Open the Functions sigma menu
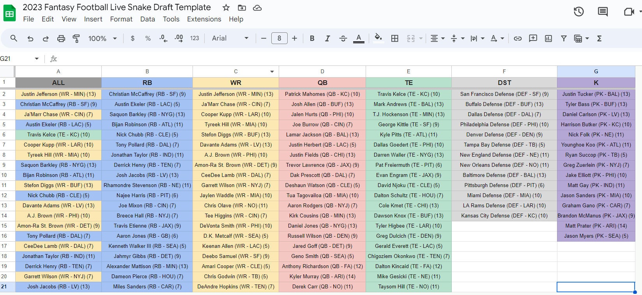Viewport: 642px width, 295px height. pyautogui.click(x=600, y=38)
